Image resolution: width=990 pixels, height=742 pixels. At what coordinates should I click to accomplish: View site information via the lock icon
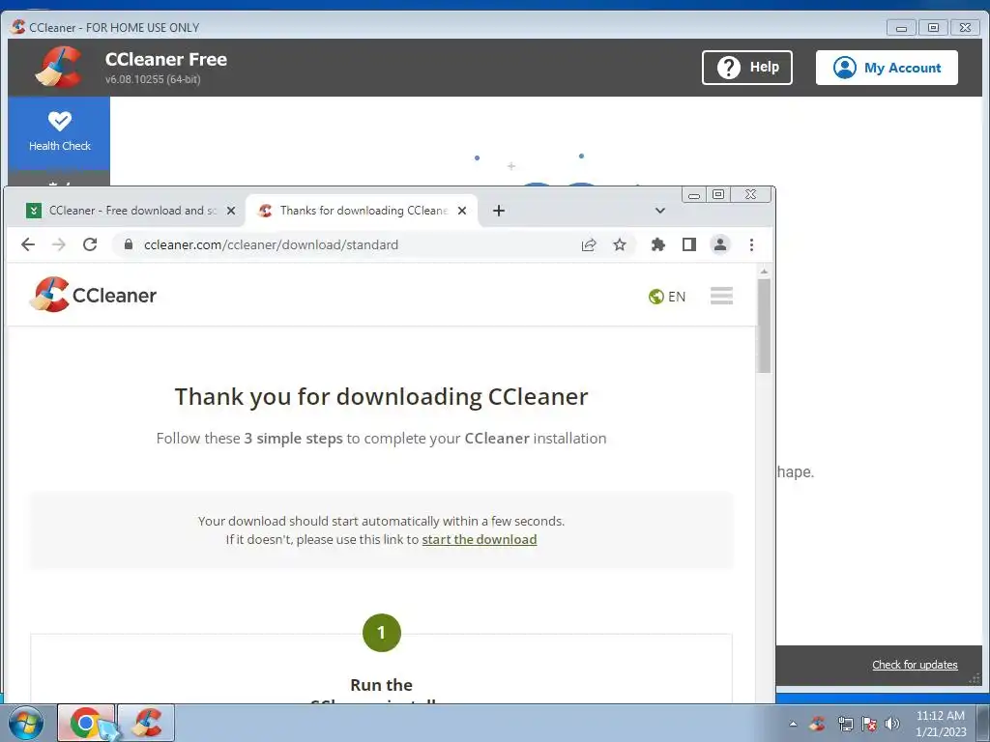coord(129,244)
